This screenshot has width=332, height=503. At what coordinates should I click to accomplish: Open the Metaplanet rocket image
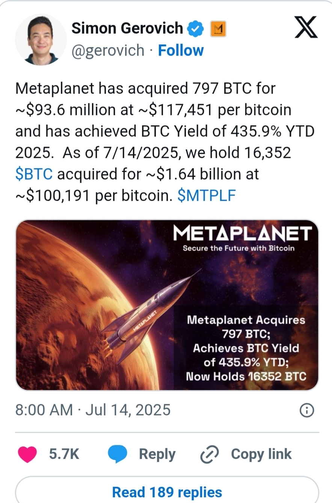click(167, 305)
